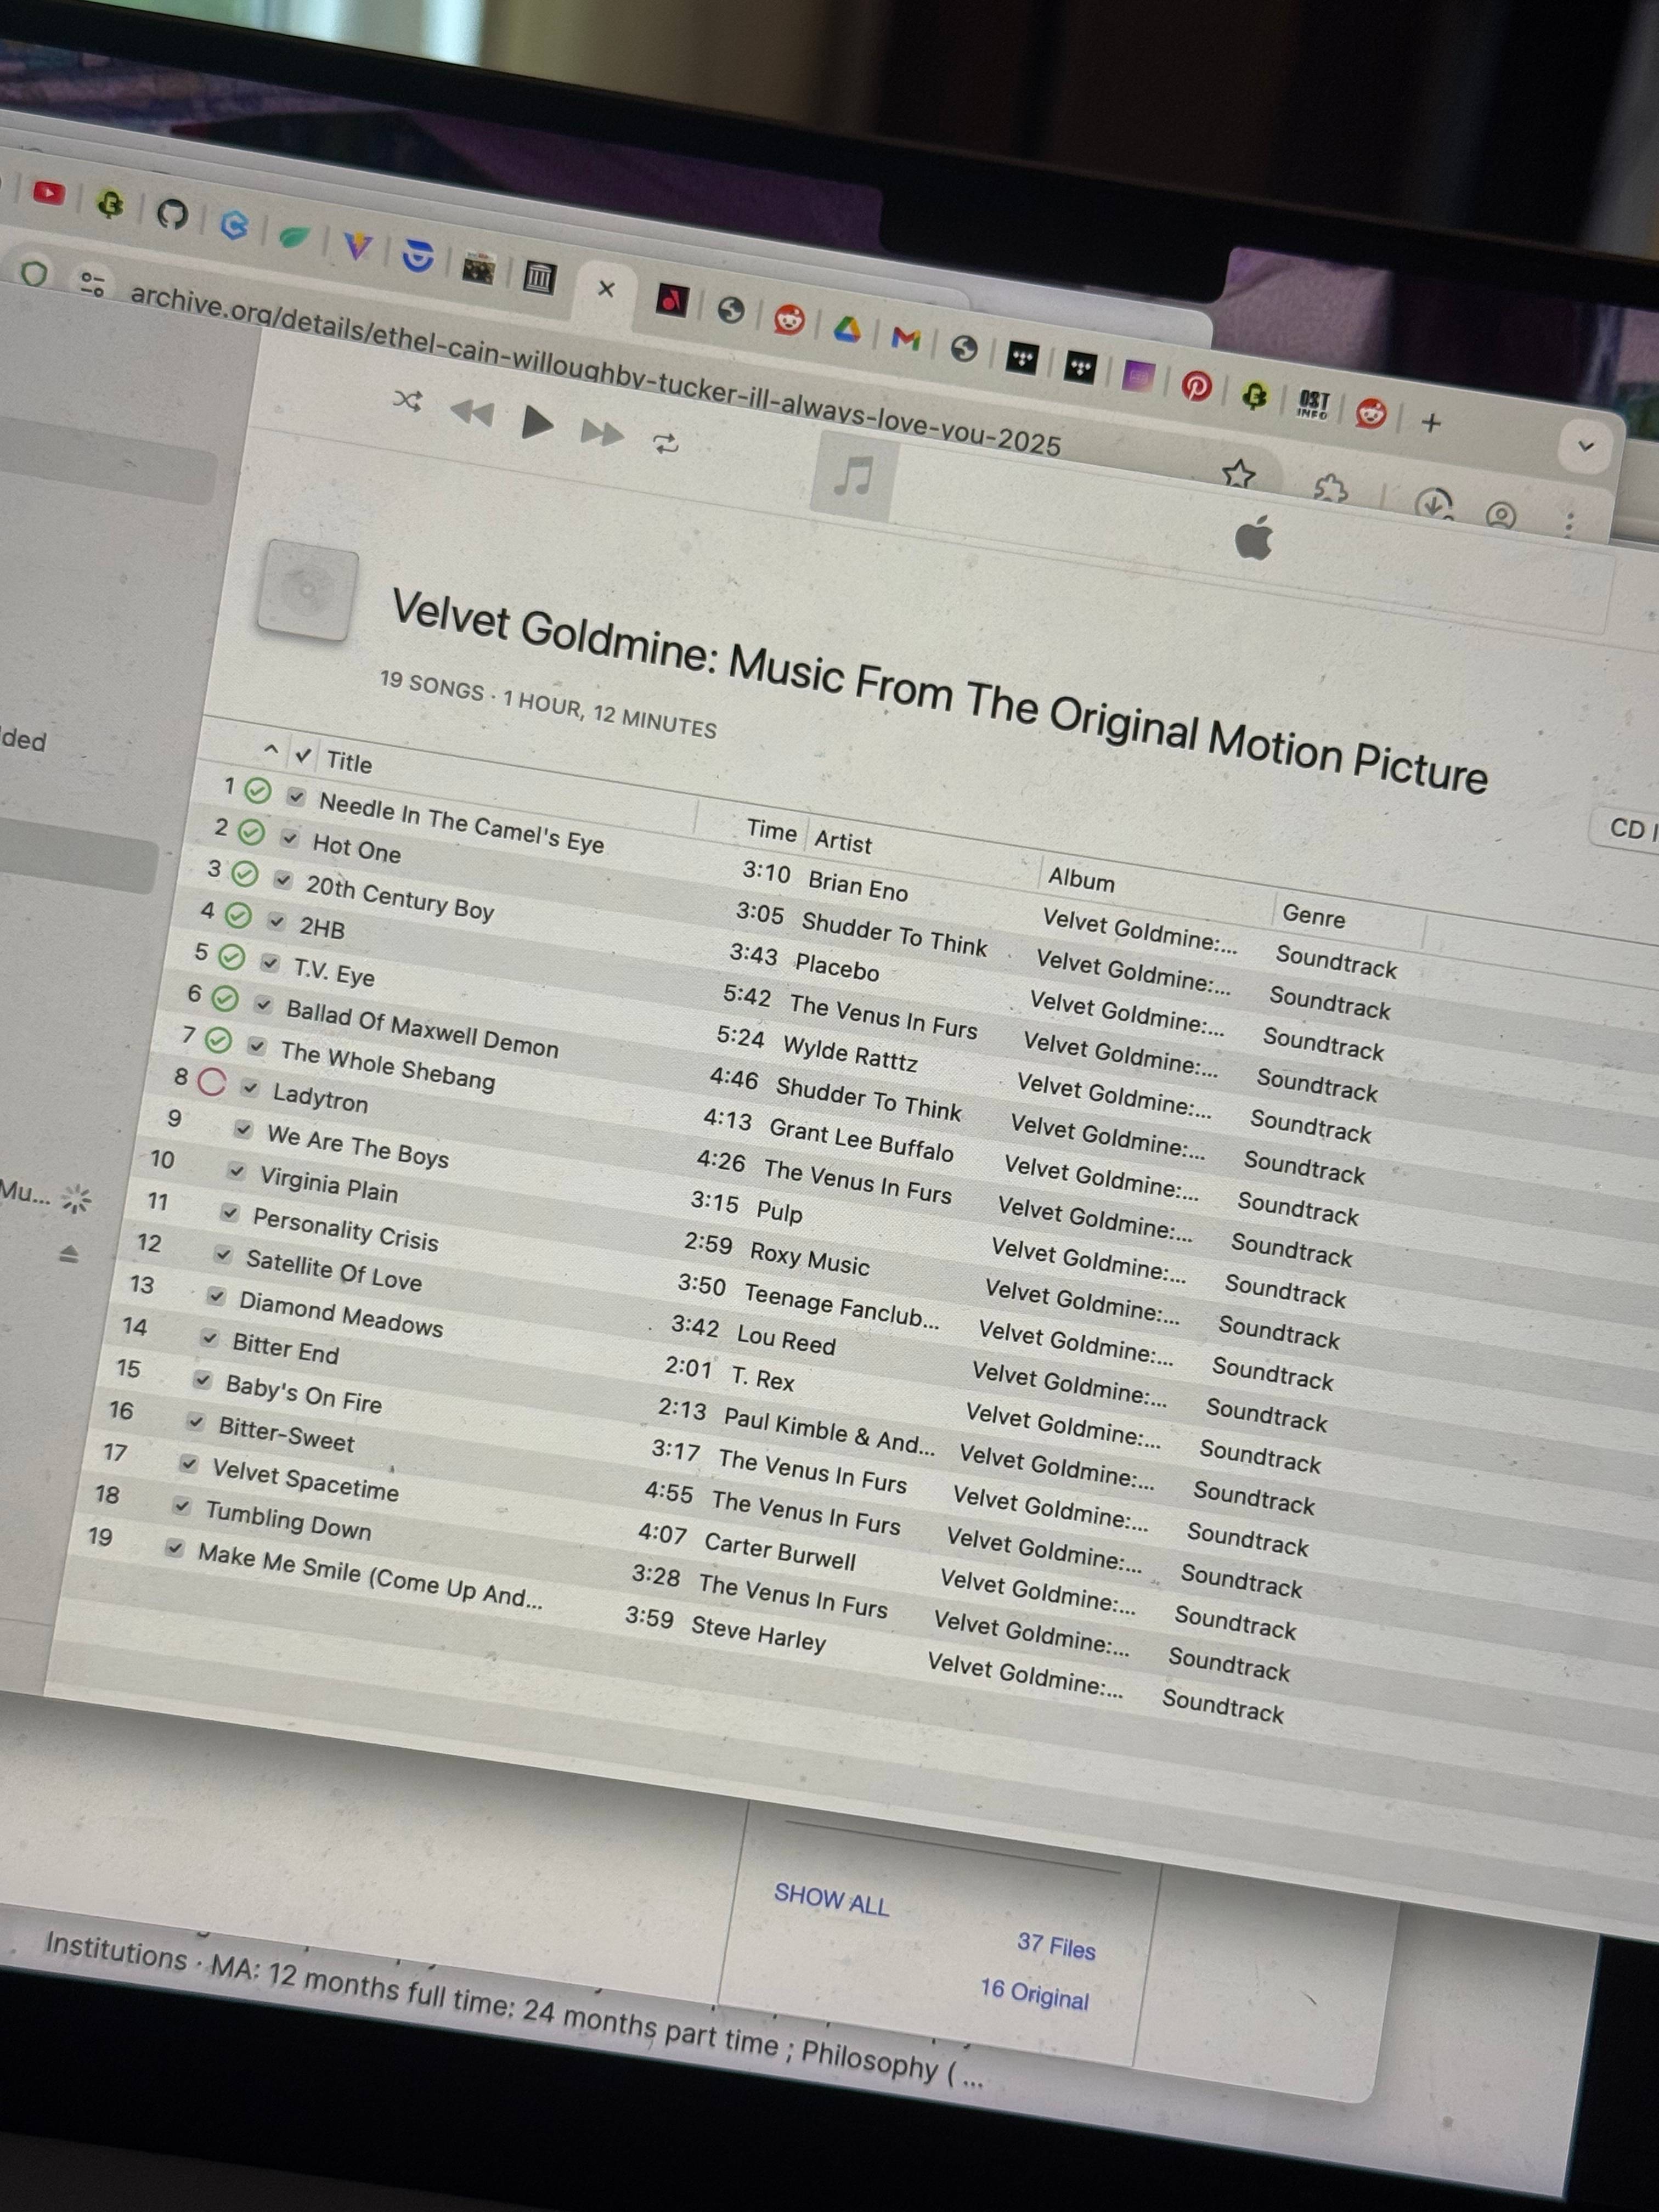This screenshot has width=1659, height=2212.
Task: Uncheck the Hot One track checkbox
Action: click(290, 838)
